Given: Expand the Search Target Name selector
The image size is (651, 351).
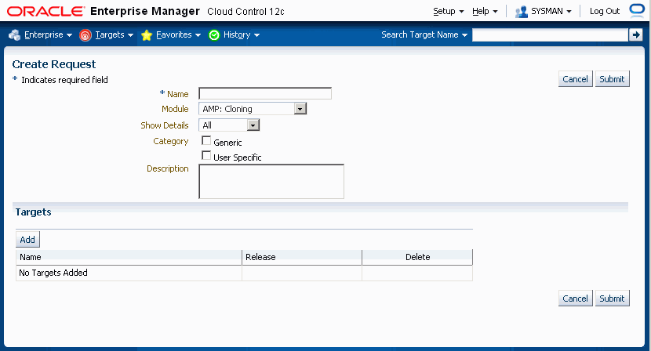Looking at the screenshot, I should click(x=424, y=34).
